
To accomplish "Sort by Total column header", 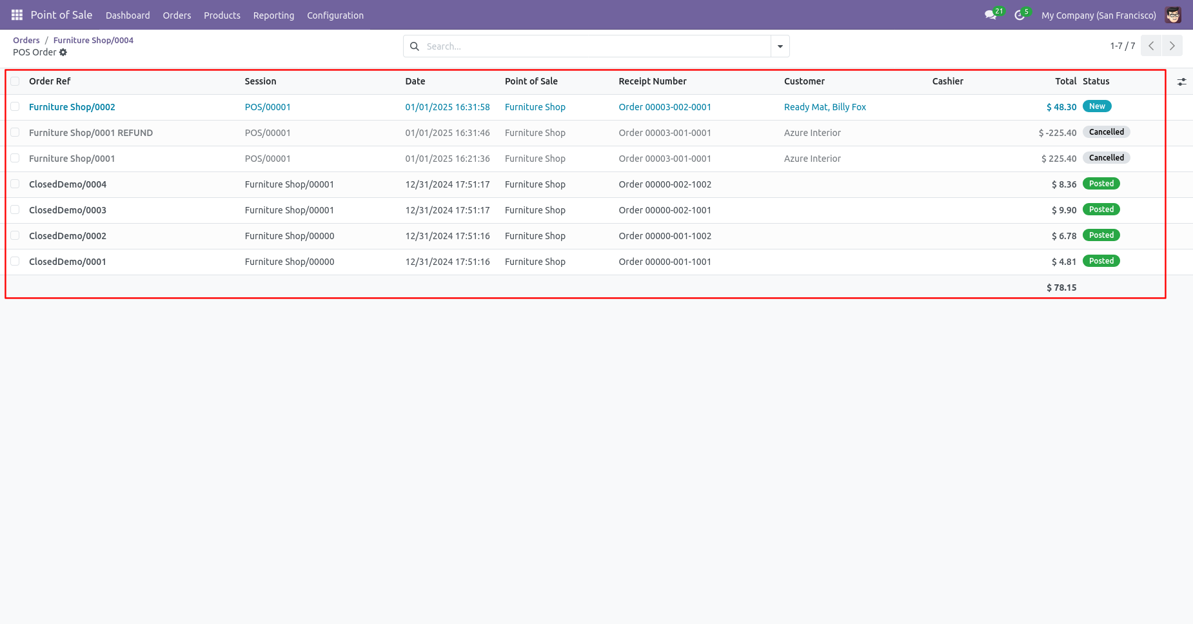I will click(x=1066, y=81).
